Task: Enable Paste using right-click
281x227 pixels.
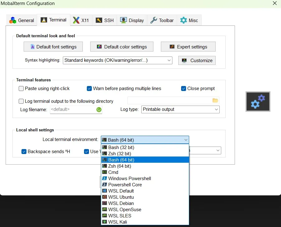Action: click(x=21, y=89)
